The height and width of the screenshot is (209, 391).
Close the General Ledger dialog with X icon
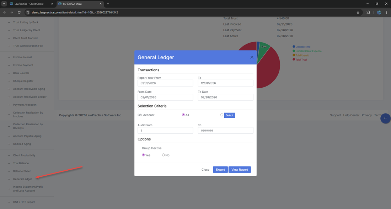[x=252, y=57]
